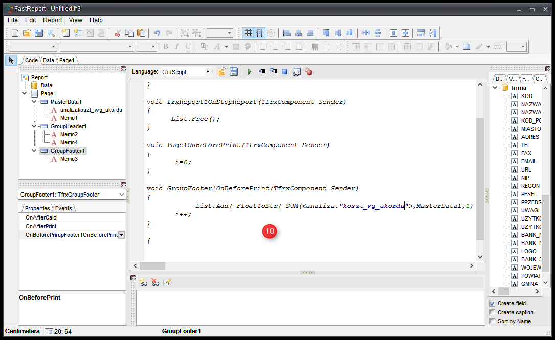
Task: Click the Preview report magnifier icon
Action: [51, 33]
